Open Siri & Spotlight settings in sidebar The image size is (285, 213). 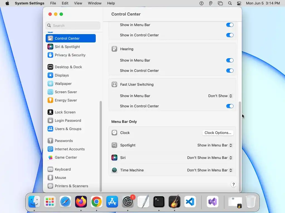(70, 47)
